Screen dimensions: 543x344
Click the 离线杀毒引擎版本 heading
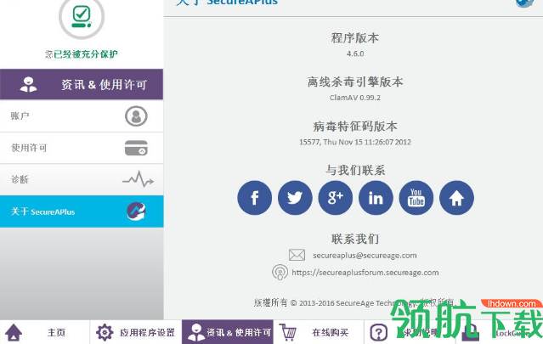(355, 82)
